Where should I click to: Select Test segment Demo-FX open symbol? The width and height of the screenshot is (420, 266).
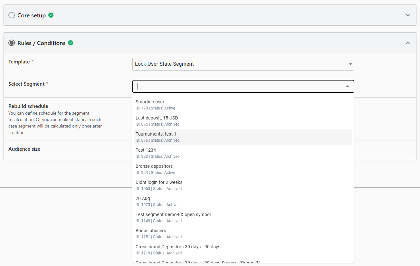tap(243, 217)
